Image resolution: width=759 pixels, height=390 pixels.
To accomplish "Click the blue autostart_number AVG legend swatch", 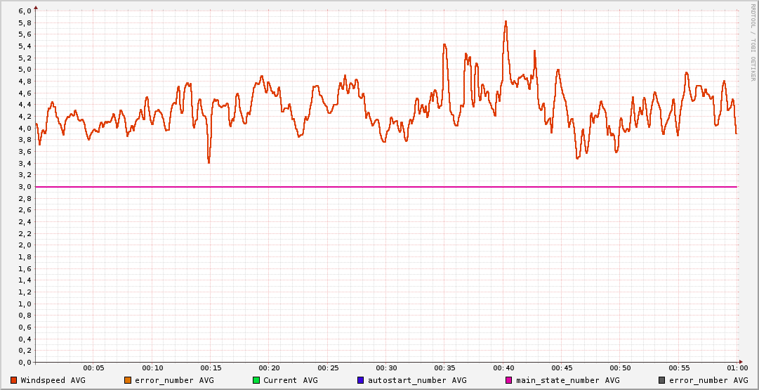I will point(361,380).
